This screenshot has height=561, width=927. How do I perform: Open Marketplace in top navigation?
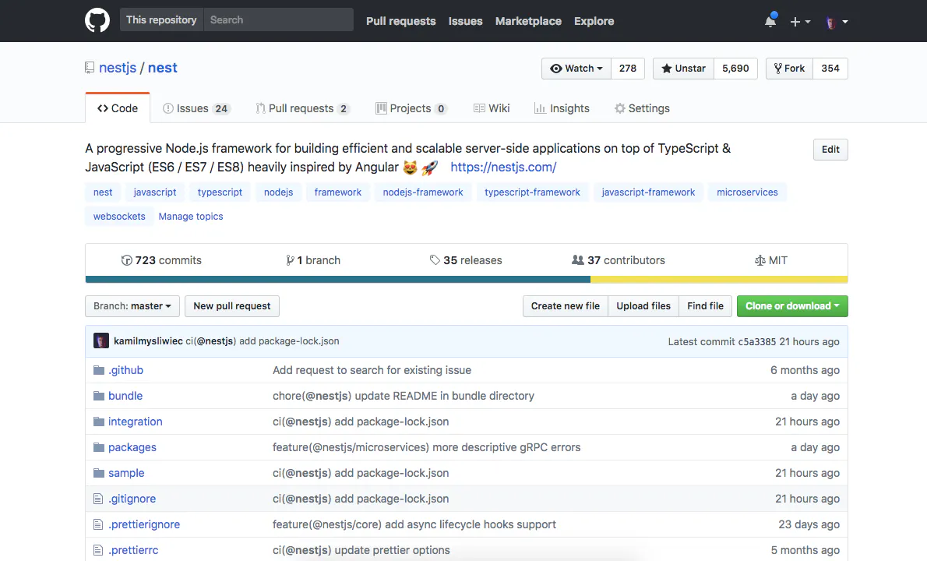click(x=528, y=21)
